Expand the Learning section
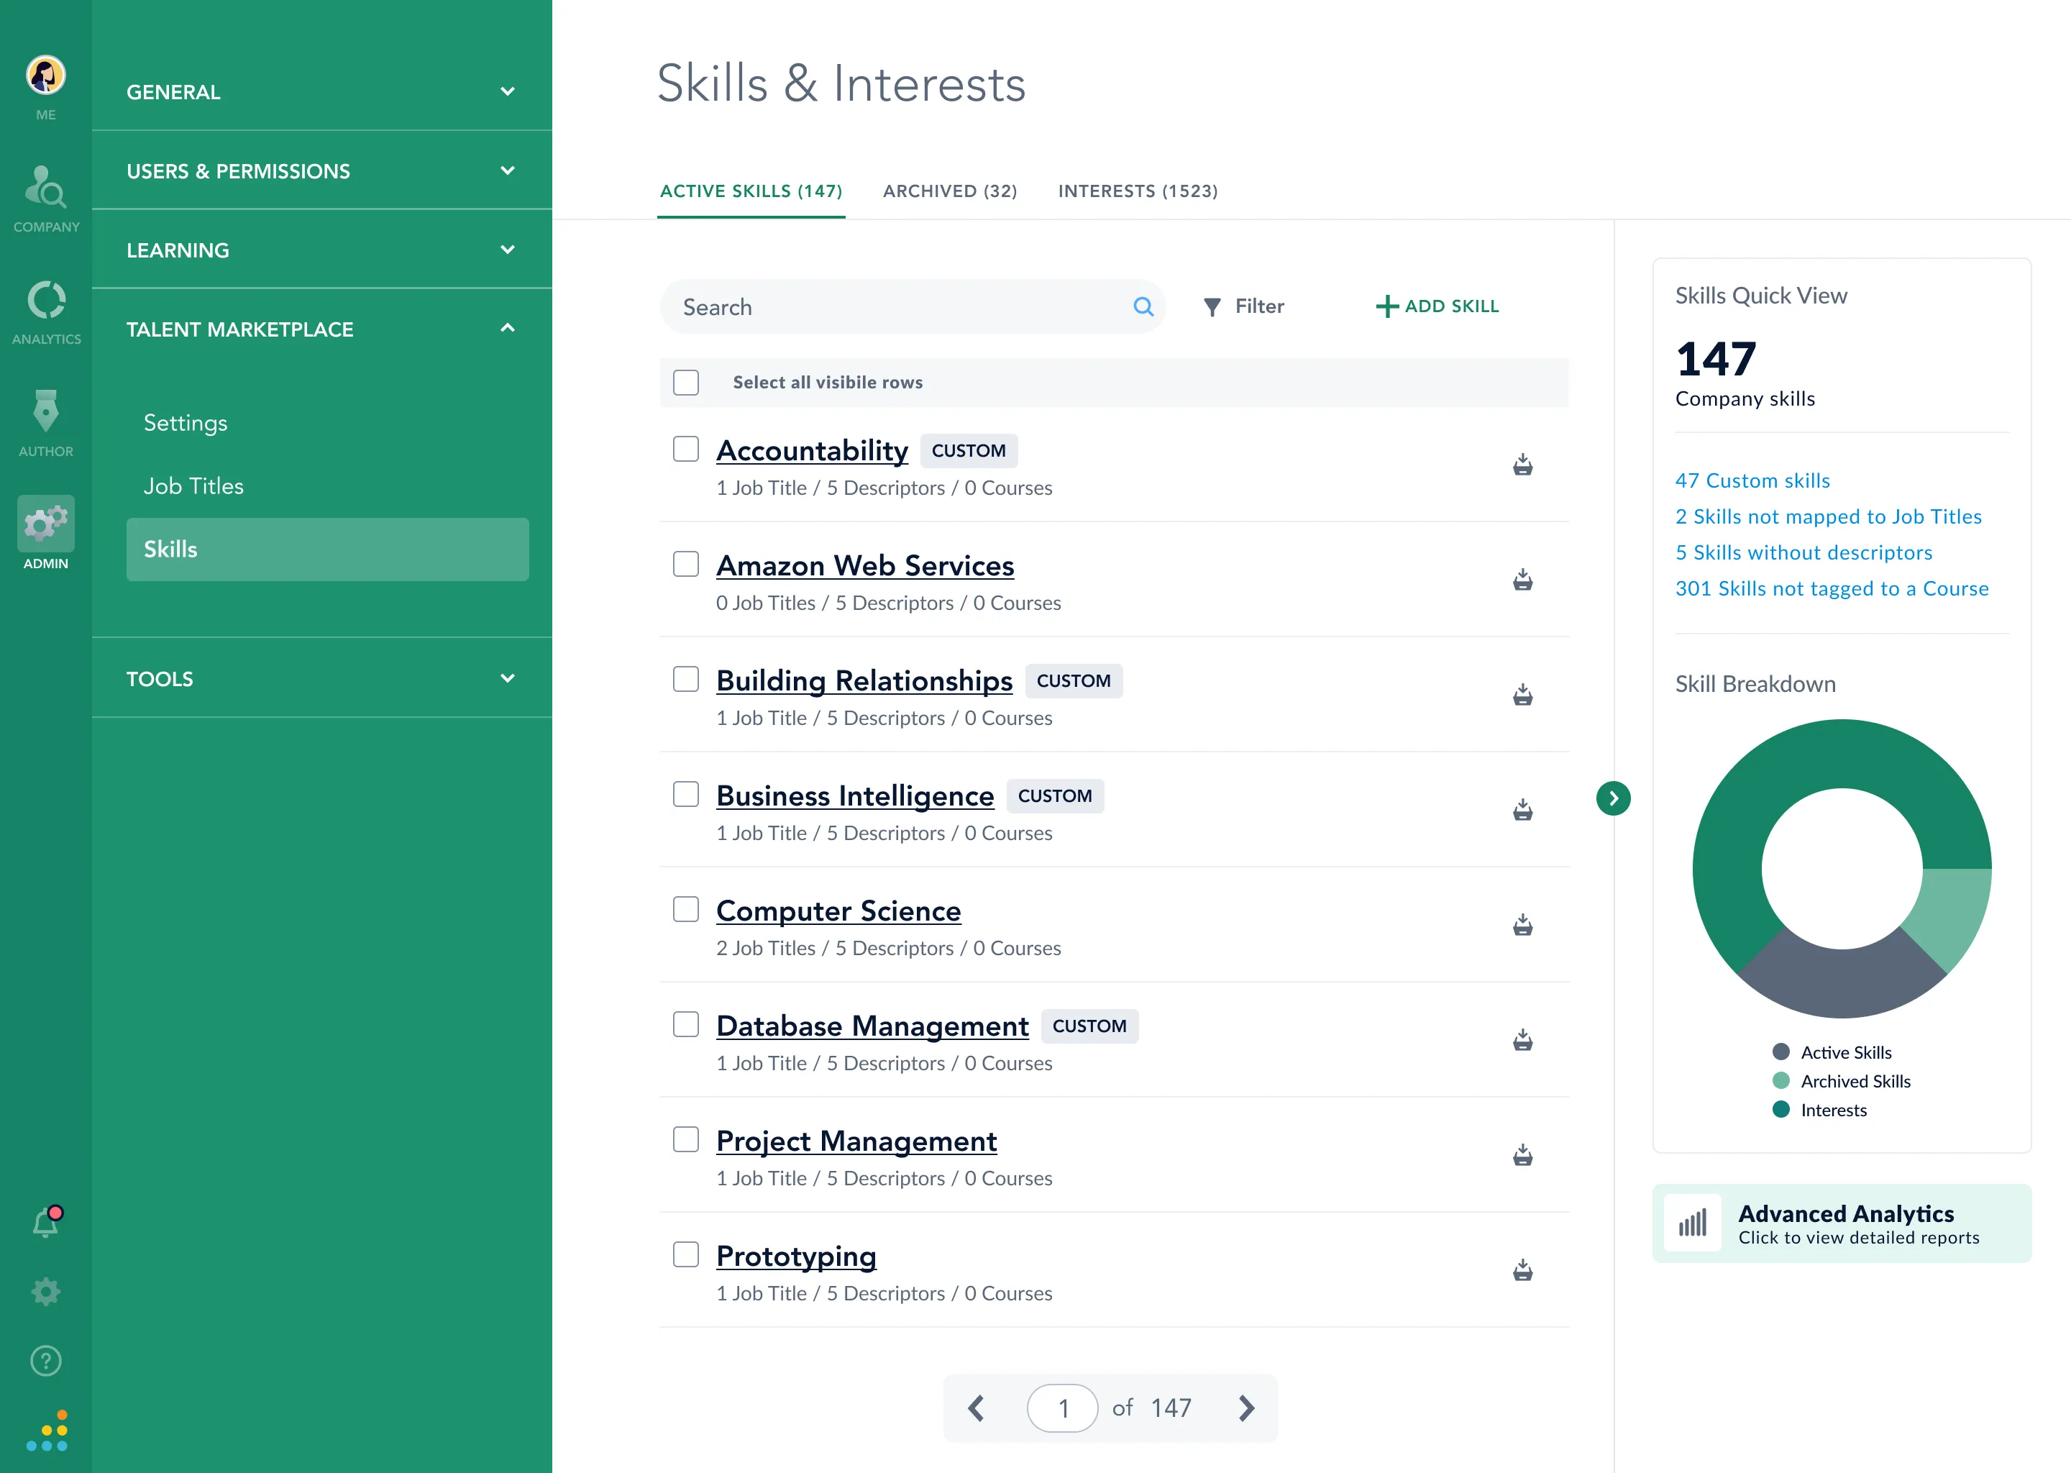Screen dimensions: 2071x1473 click(x=322, y=250)
